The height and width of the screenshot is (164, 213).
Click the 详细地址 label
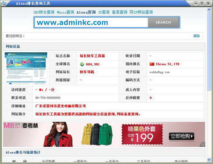click(x=19, y=106)
